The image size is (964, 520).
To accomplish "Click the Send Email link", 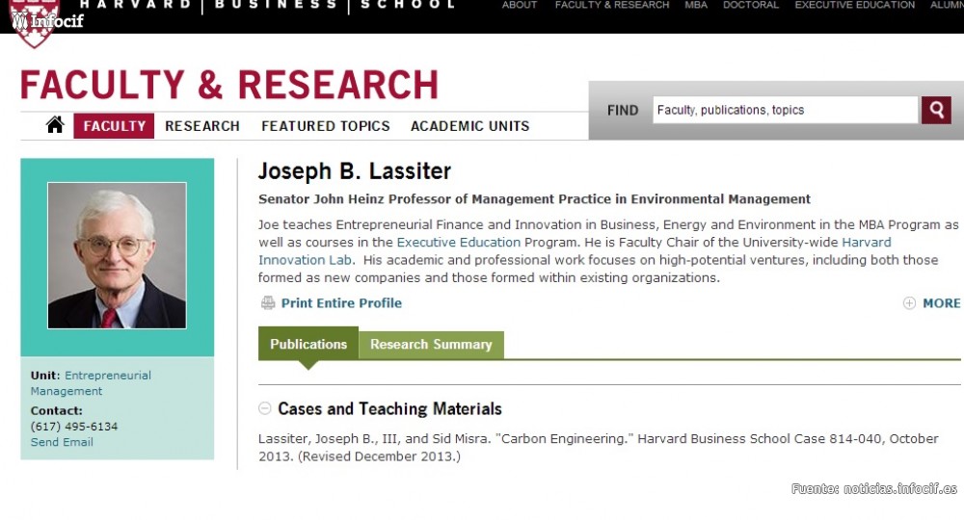I will click(62, 442).
